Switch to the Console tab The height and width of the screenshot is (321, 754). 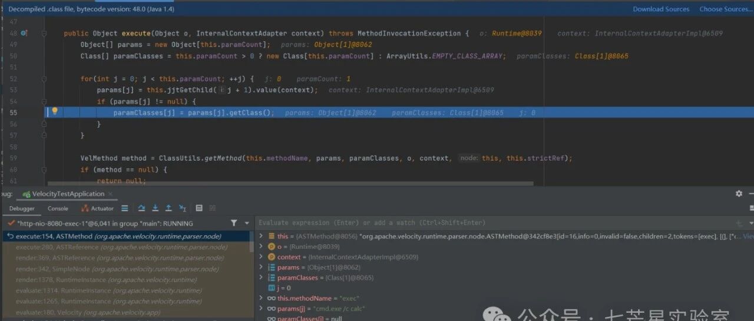point(58,209)
